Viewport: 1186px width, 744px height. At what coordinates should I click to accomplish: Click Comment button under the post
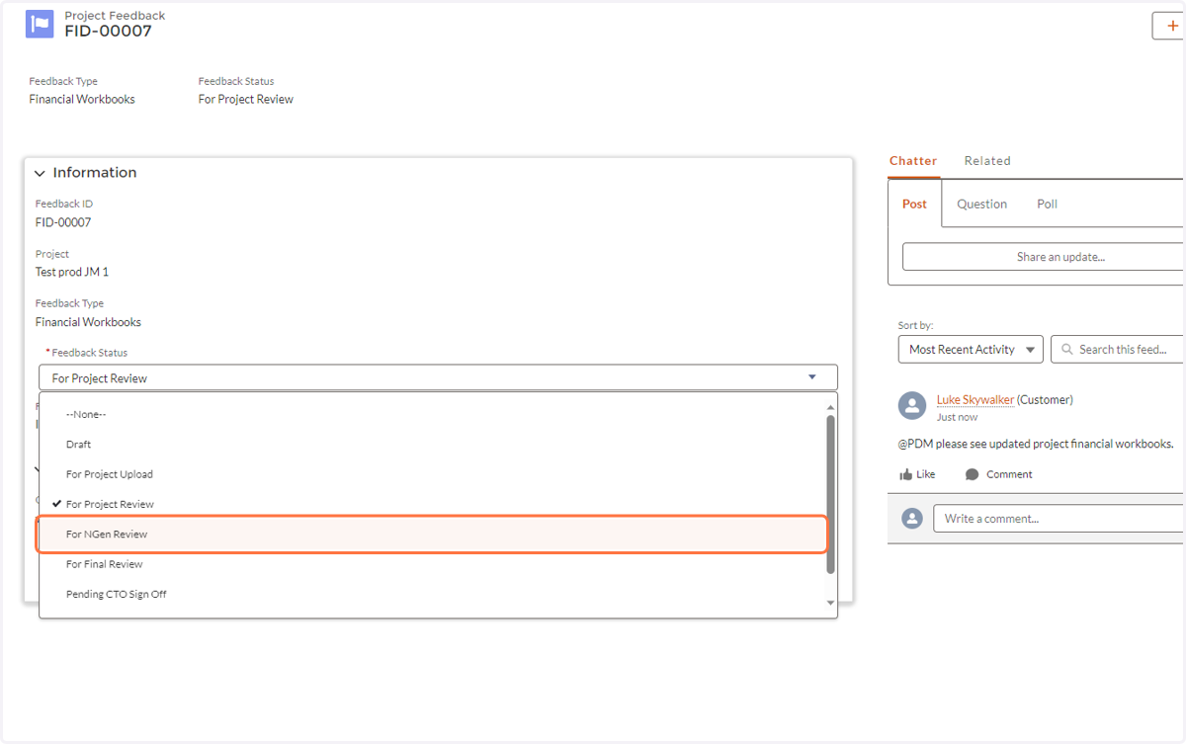coord(999,474)
